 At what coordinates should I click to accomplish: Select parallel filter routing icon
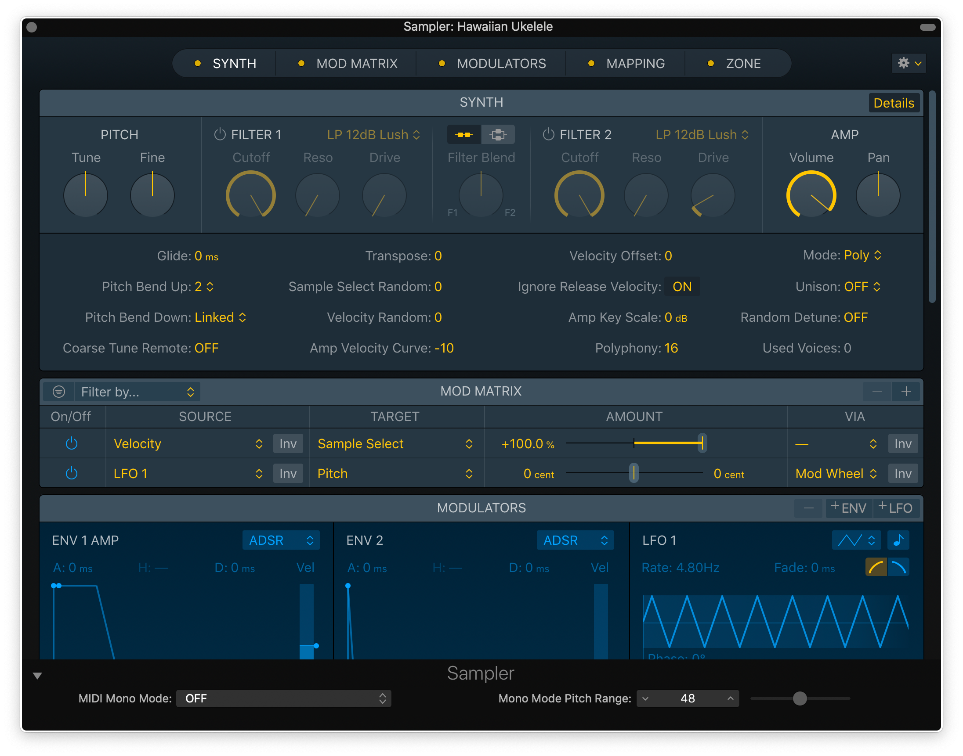point(498,134)
